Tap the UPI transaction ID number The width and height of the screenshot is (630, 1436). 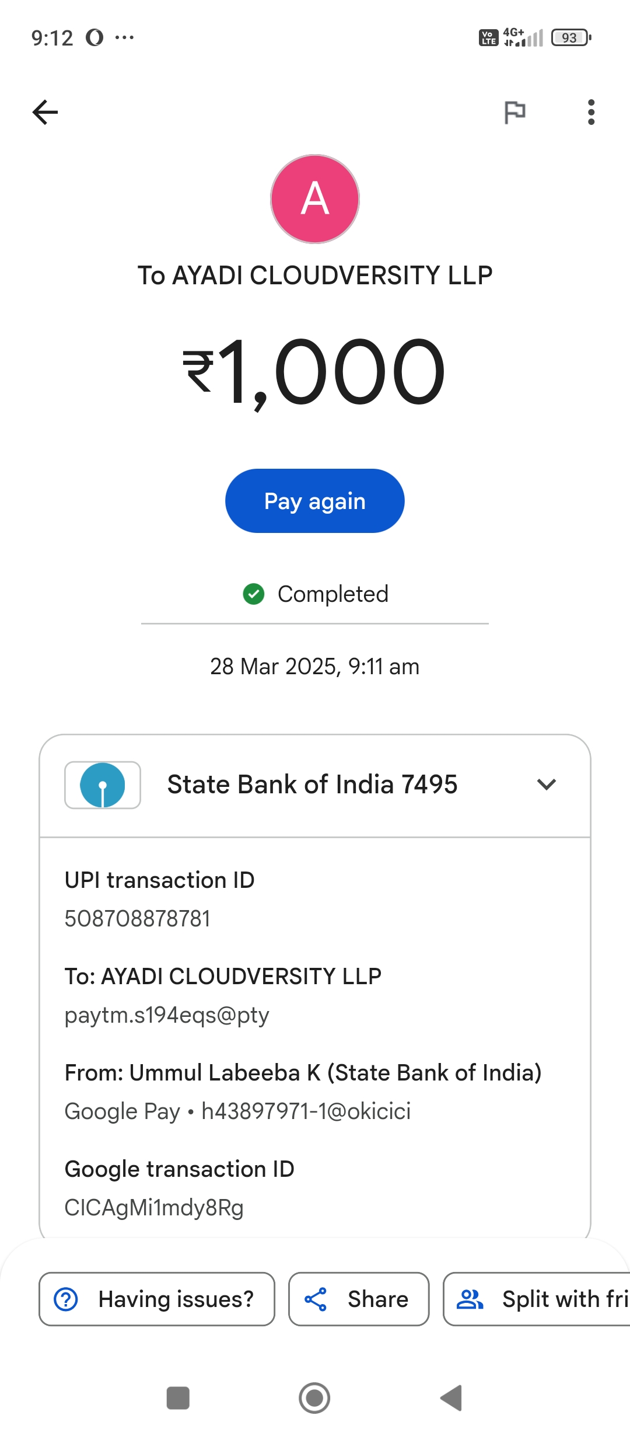[138, 919]
